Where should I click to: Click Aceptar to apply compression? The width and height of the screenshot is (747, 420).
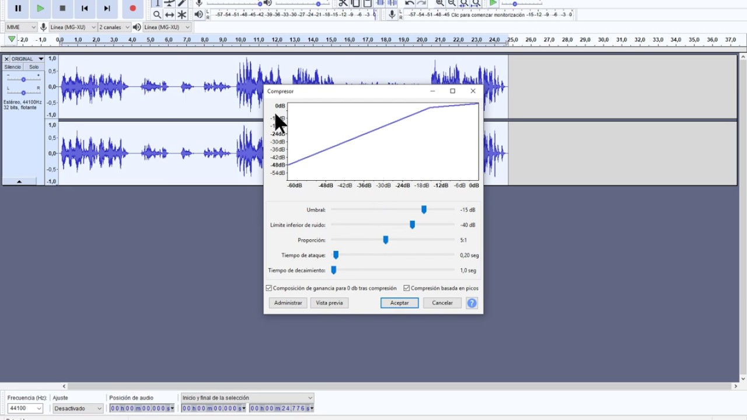coord(400,303)
